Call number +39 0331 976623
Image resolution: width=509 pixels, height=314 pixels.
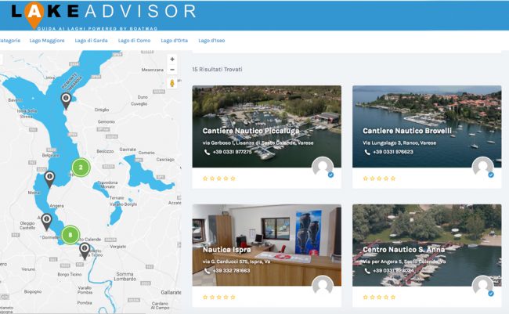tap(393, 152)
